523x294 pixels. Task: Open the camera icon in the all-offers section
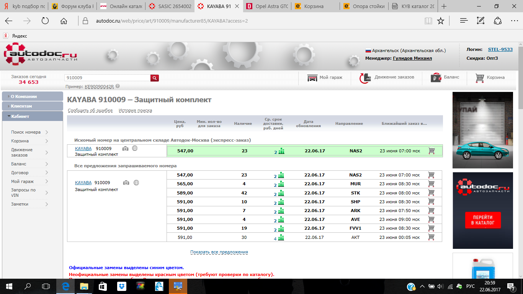point(126,183)
